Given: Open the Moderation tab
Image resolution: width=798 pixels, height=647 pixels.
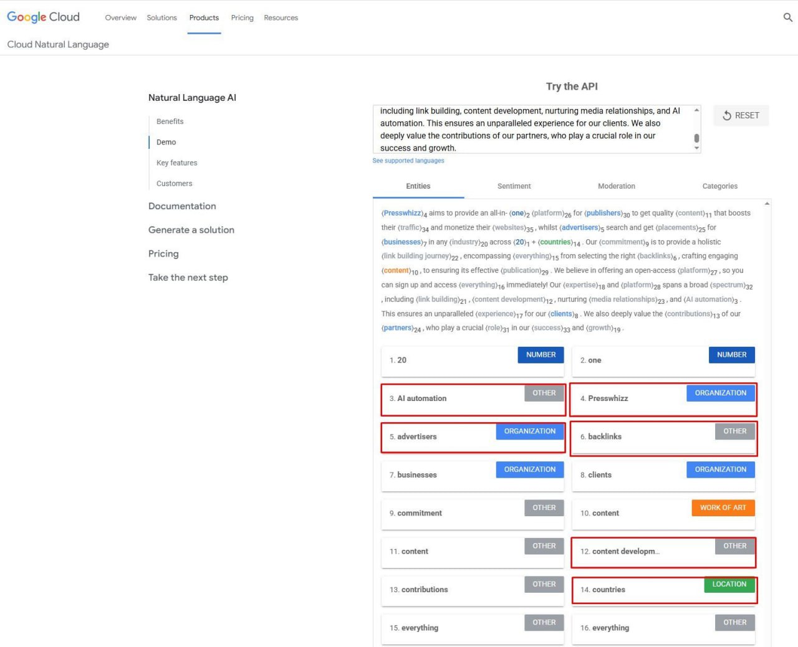Looking at the screenshot, I should click(x=616, y=186).
